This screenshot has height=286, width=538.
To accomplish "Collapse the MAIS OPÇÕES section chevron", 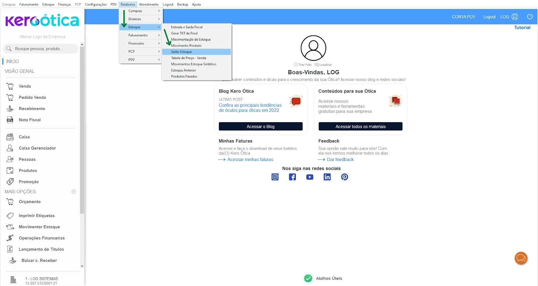I will tap(74, 192).
